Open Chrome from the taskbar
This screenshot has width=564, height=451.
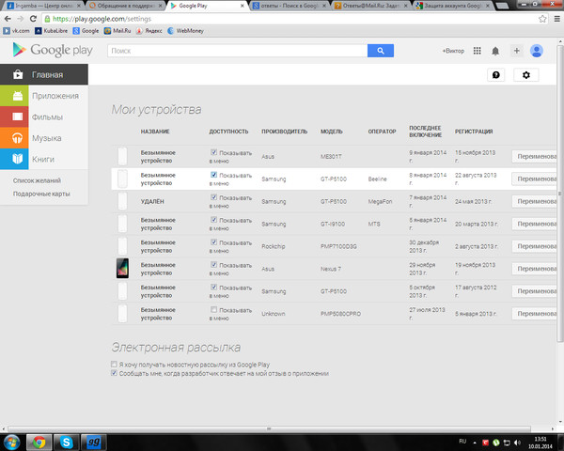pos(39,442)
